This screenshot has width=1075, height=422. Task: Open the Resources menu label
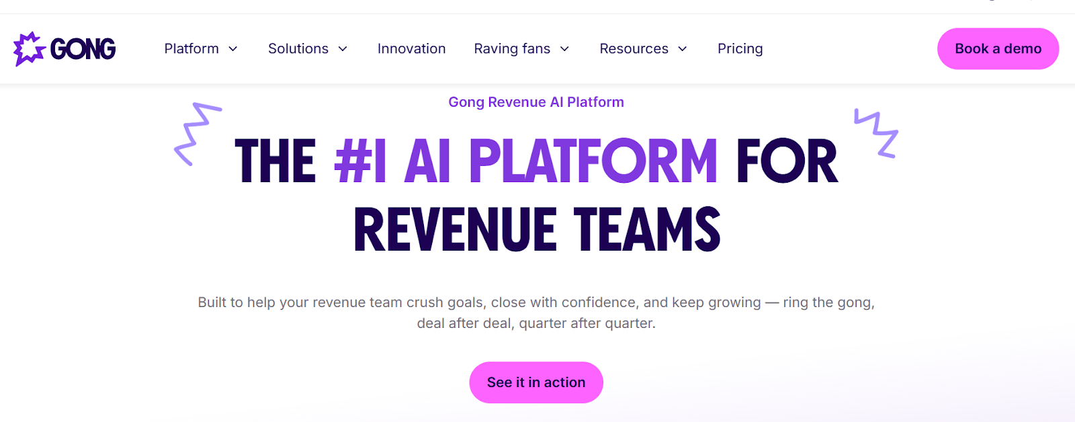pyautogui.click(x=634, y=49)
